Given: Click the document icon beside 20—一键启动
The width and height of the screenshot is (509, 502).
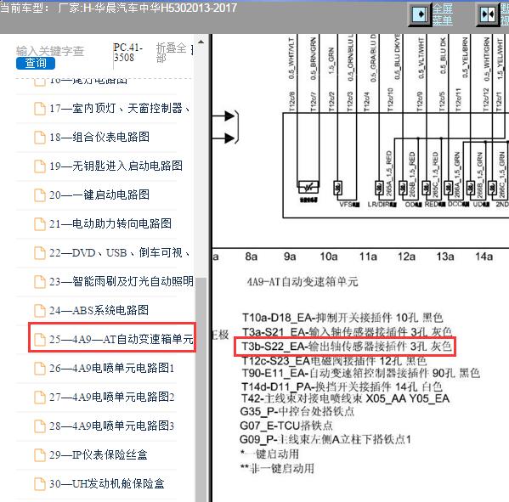Looking at the screenshot, I should (x=40, y=195).
